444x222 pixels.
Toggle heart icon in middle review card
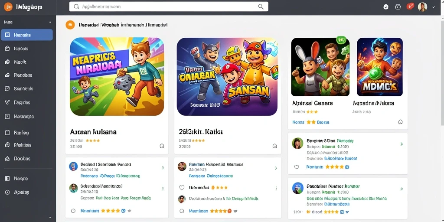182,187
